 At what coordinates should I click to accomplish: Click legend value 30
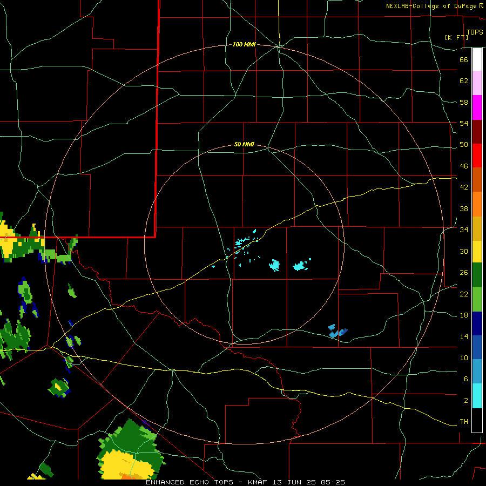[x=464, y=251]
